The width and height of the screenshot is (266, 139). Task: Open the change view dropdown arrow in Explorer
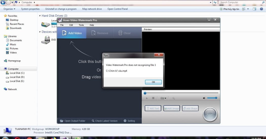coord(248,9)
